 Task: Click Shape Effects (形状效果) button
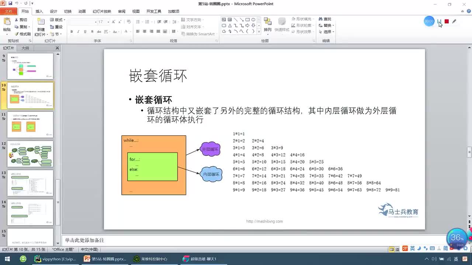pos(303,32)
